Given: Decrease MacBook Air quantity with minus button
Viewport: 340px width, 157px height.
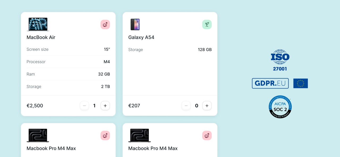Looking at the screenshot, I should (x=84, y=106).
